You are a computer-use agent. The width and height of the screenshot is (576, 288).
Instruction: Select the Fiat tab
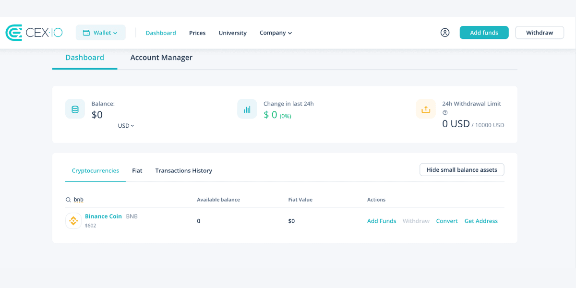point(137,170)
